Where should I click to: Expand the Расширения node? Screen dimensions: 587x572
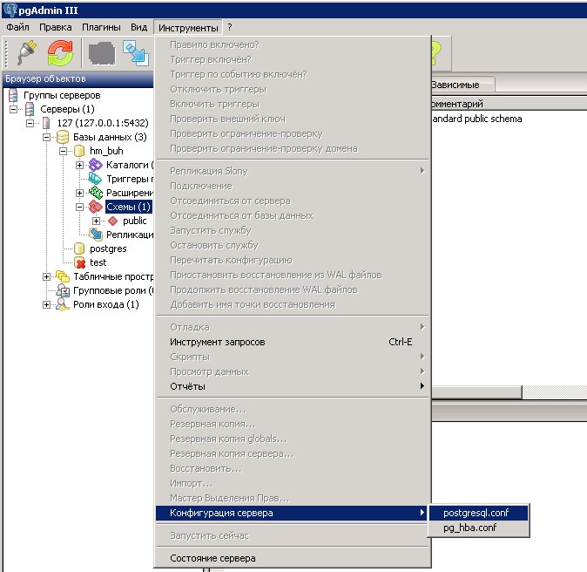79,193
